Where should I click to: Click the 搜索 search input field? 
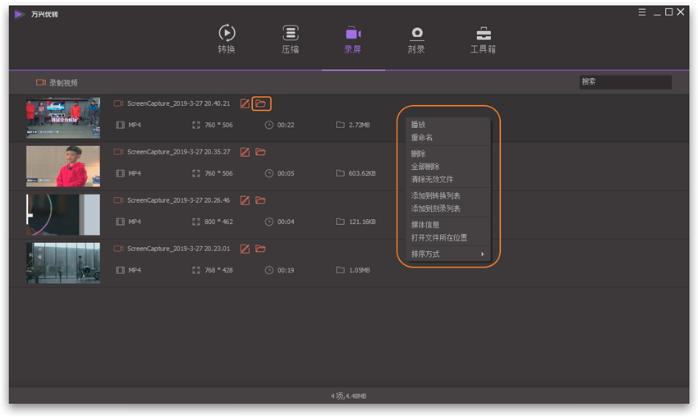(624, 82)
